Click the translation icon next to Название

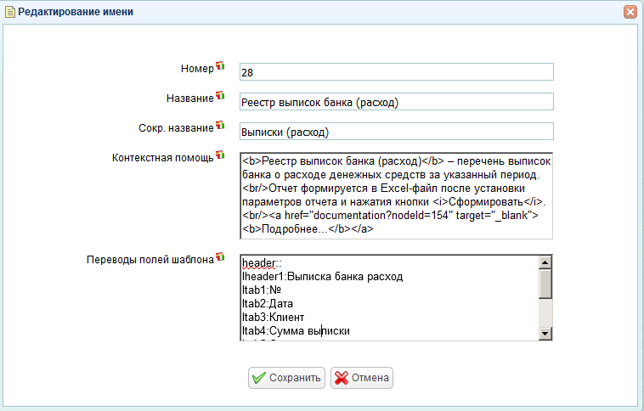click(x=220, y=95)
